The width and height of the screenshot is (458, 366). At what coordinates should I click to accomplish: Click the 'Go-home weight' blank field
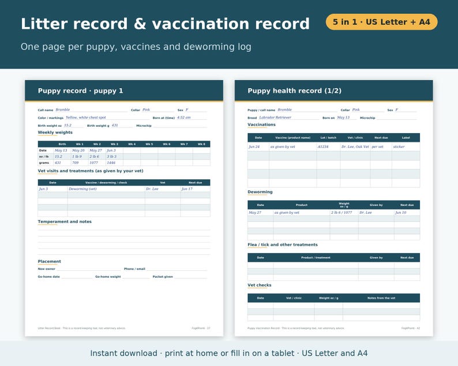coord(136,277)
